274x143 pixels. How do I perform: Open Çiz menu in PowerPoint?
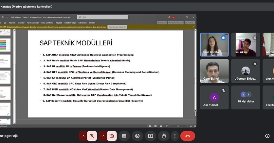(5, 23)
